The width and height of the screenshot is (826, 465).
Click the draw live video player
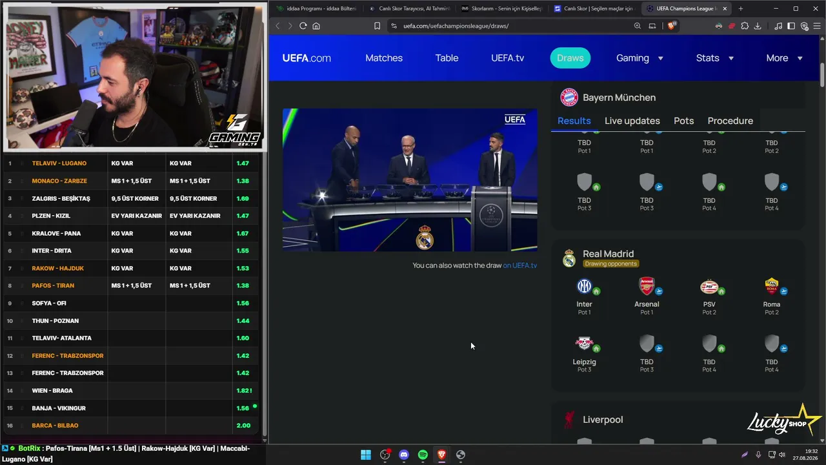410,180
